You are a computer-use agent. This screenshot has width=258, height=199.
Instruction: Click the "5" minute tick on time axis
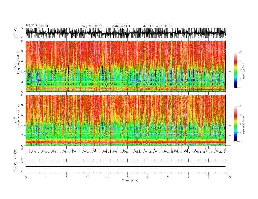[x=127, y=177]
